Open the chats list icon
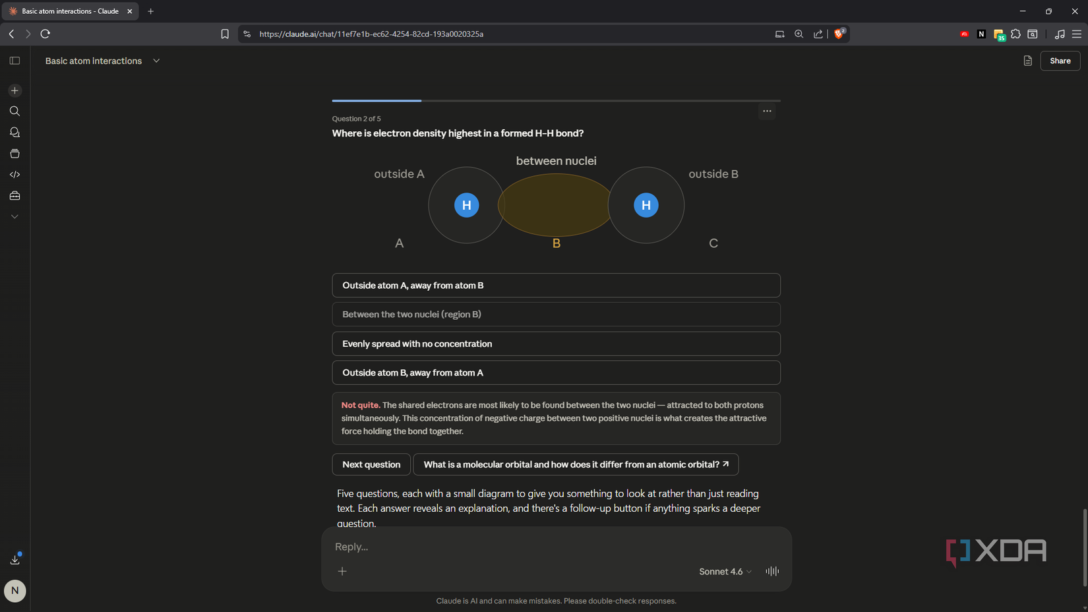Viewport: 1088px width, 612px height. click(15, 133)
